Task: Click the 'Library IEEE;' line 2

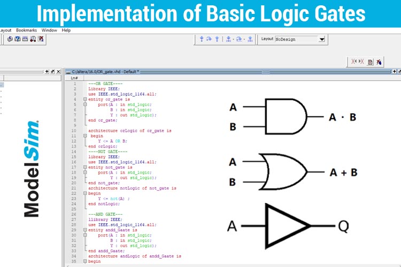Action: pyautogui.click(x=104, y=89)
